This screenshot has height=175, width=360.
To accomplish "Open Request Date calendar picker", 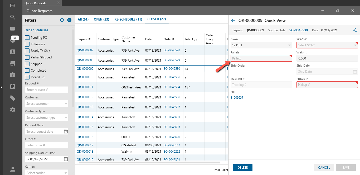I will coord(66,131).
